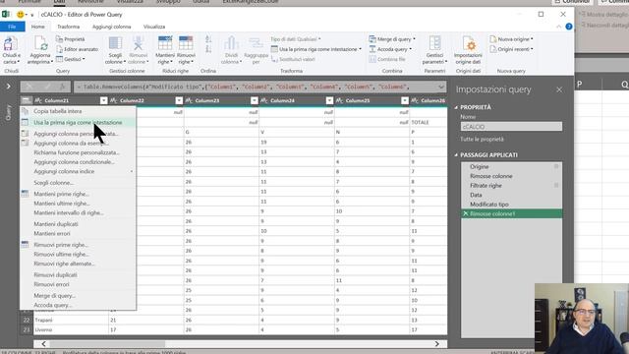This screenshot has height=354, width=629.
Task: Click the horizontal scrollbar right arrow
Action: (436, 344)
